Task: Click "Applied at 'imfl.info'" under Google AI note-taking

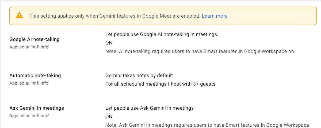Action: 29,47
